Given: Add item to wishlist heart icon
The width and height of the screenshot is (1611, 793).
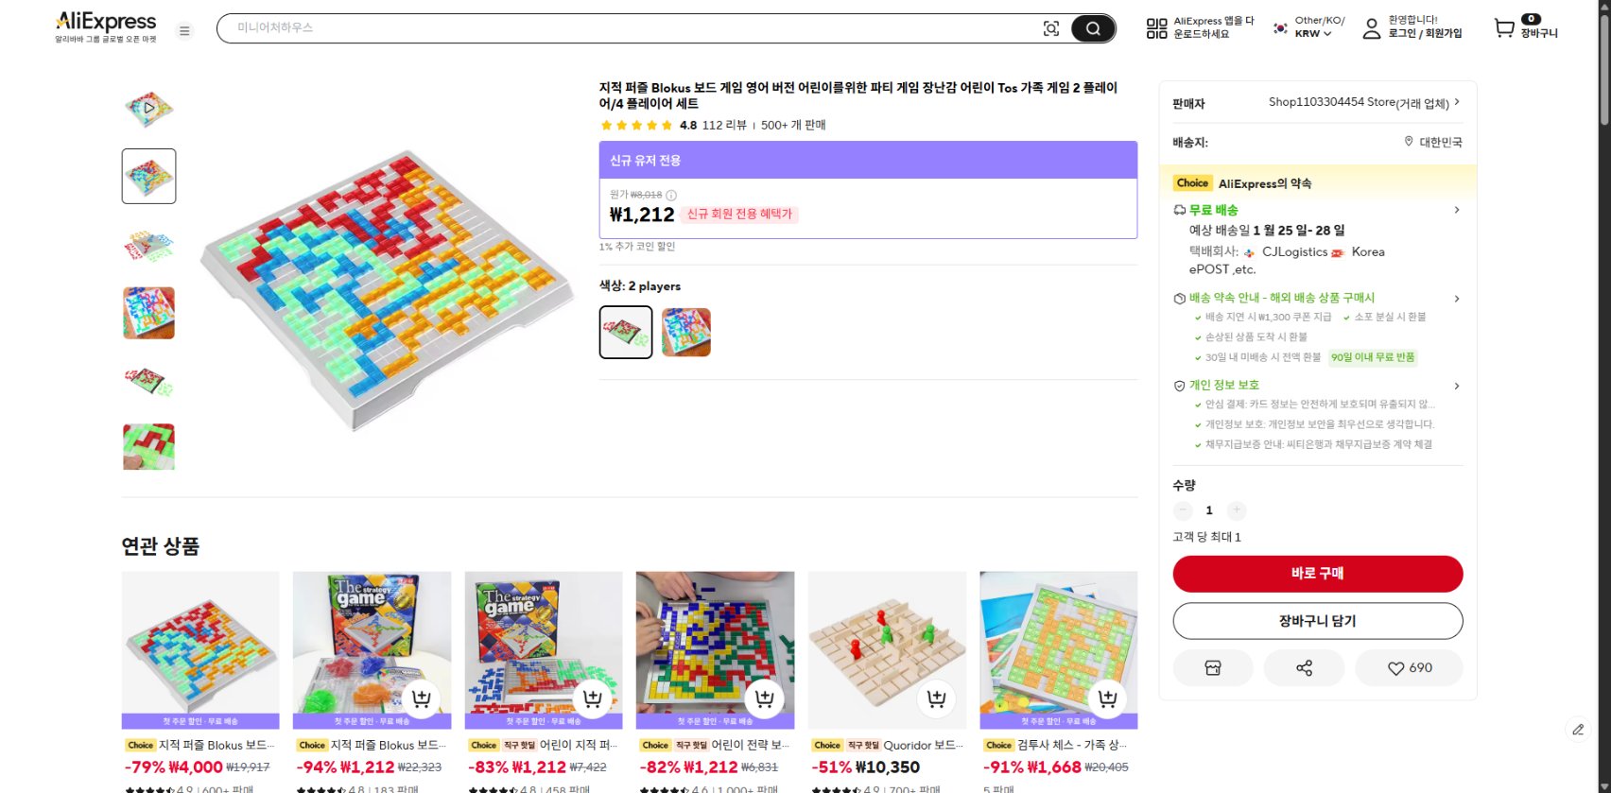Looking at the screenshot, I should coord(1409,668).
